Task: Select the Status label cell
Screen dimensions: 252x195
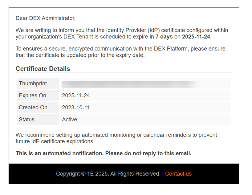Action: coord(27,120)
